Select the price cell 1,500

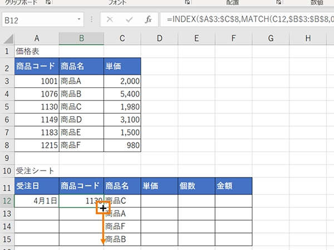122,132
